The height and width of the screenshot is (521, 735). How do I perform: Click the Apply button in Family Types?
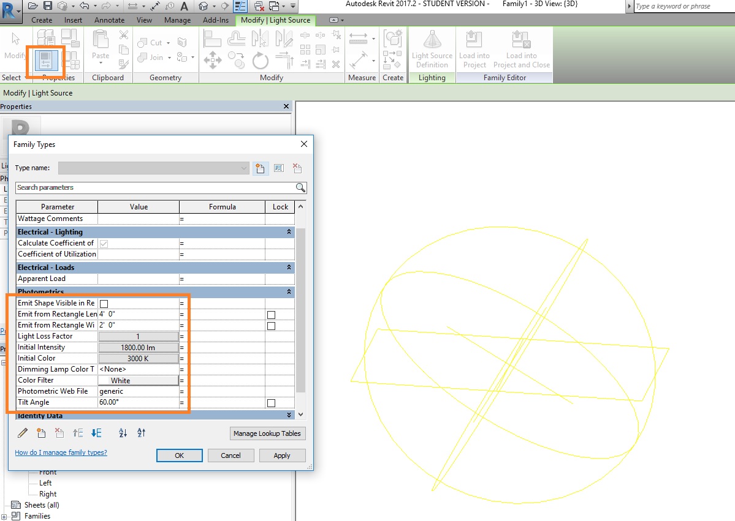[x=282, y=455]
